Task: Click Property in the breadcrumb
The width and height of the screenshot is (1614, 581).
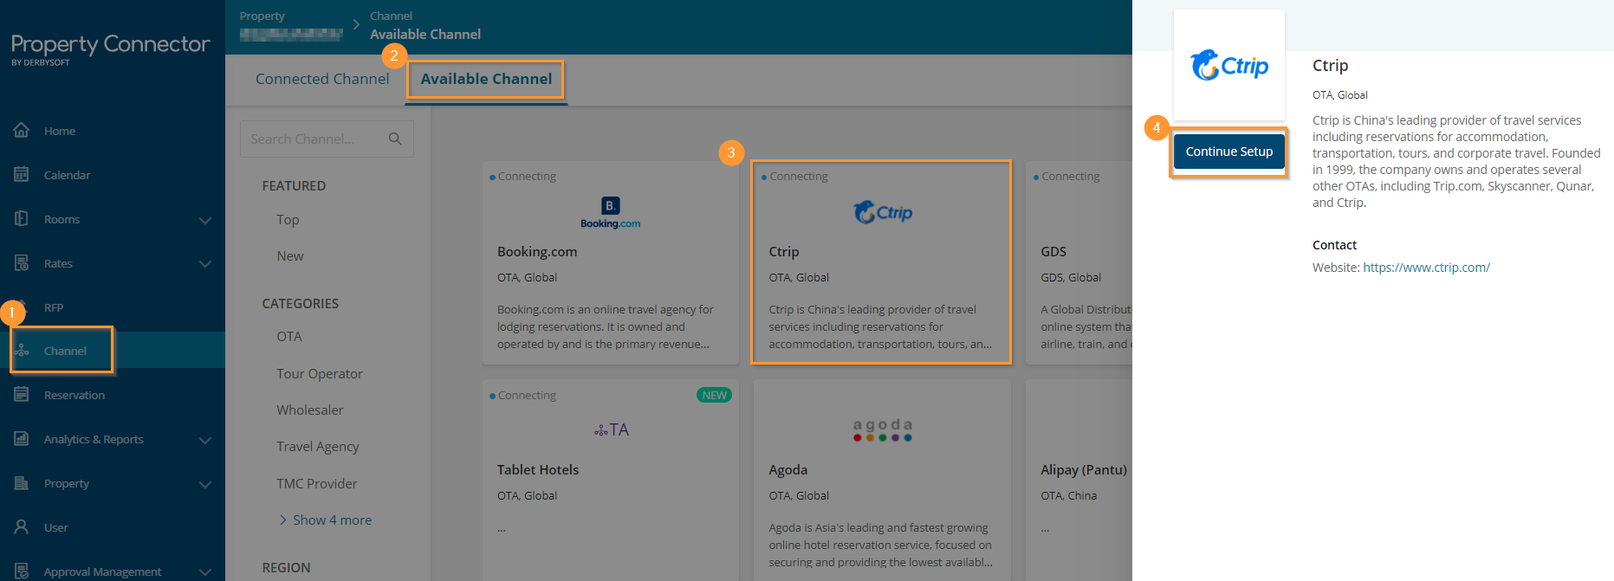Action: [263, 16]
